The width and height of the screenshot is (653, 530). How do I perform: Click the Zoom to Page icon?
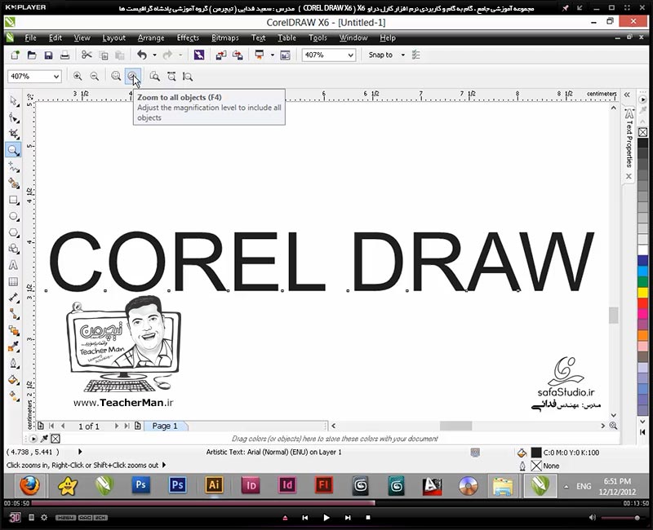[x=154, y=76]
